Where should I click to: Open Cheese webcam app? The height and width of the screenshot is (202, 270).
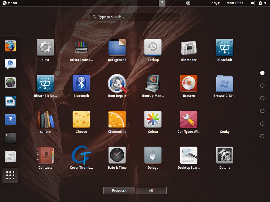pos(81,119)
